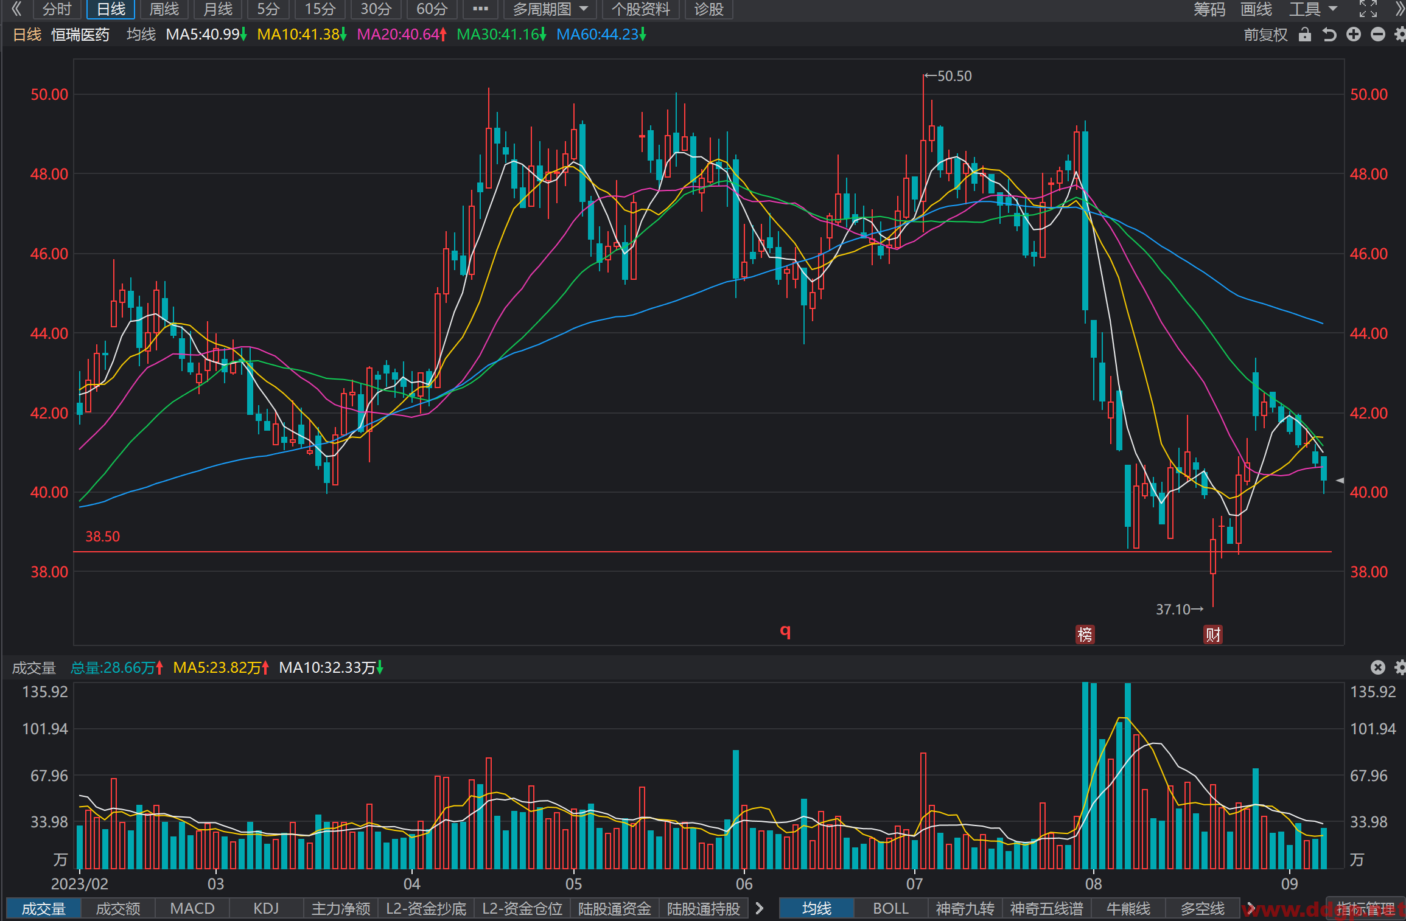Open the more periods ellipsis button
This screenshot has height=921, width=1406.
pos(480,9)
